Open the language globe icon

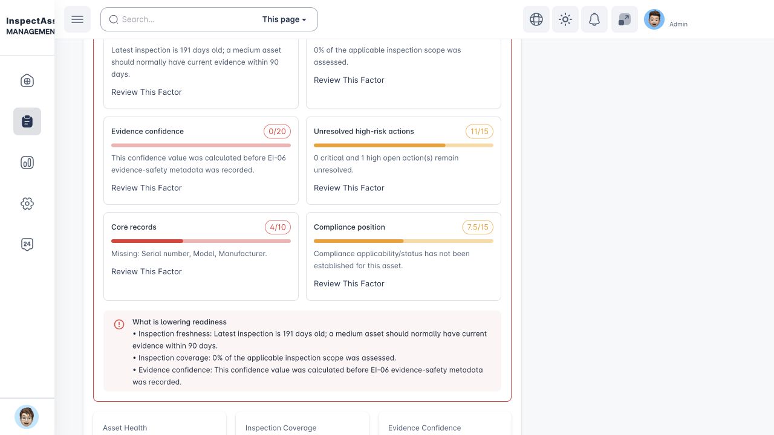[x=536, y=19]
